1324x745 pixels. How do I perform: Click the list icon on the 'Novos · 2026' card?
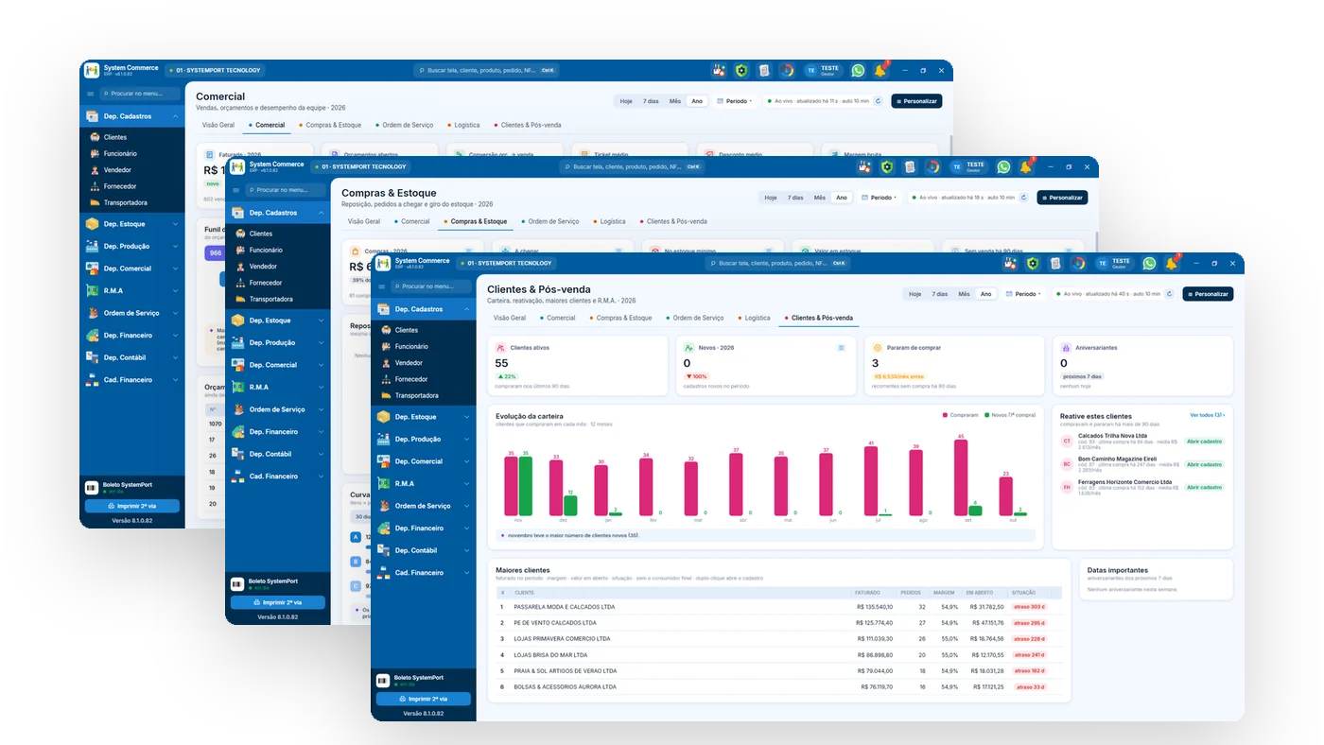841,348
